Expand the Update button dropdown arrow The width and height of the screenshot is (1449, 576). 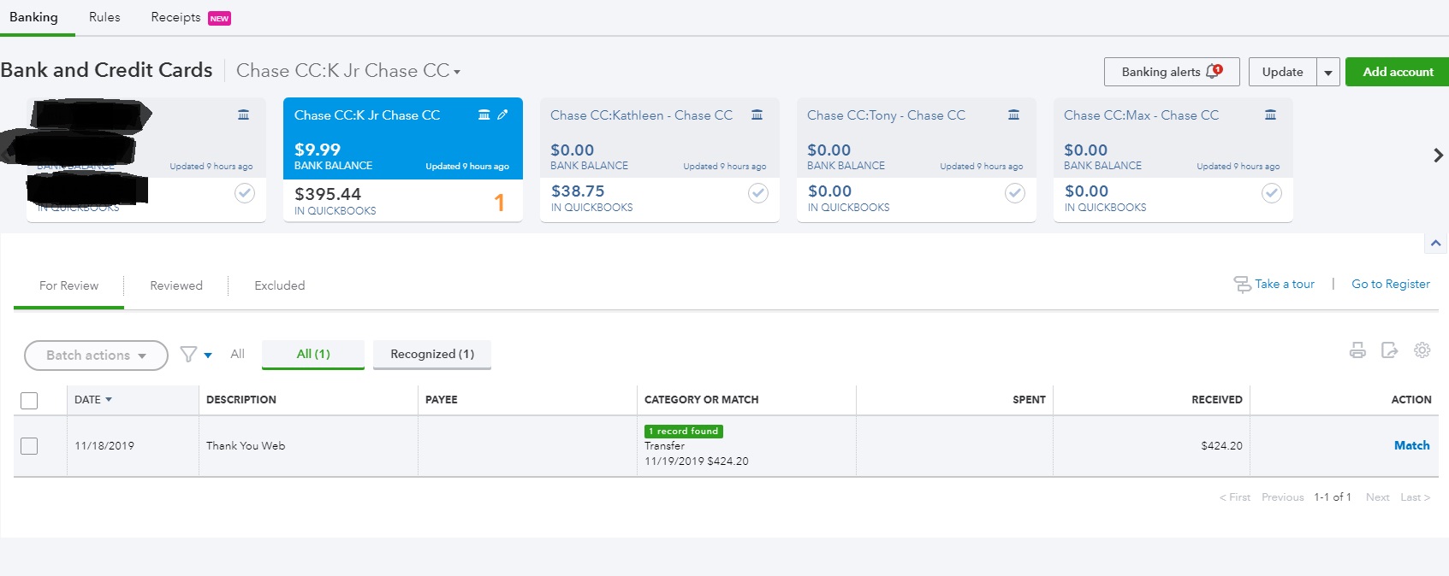point(1327,73)
